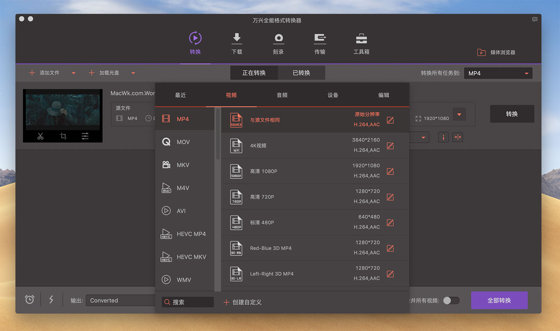This screenshot has width=560, height=331.
Task: Expand the 加载光盘 dropdown arrow
Action: point(133,73)
